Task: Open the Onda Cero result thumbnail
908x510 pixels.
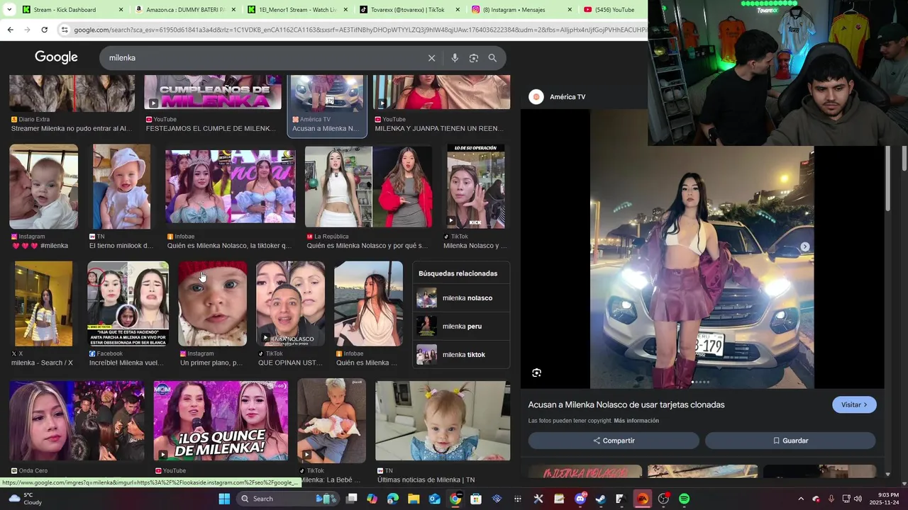Action: 77,421
